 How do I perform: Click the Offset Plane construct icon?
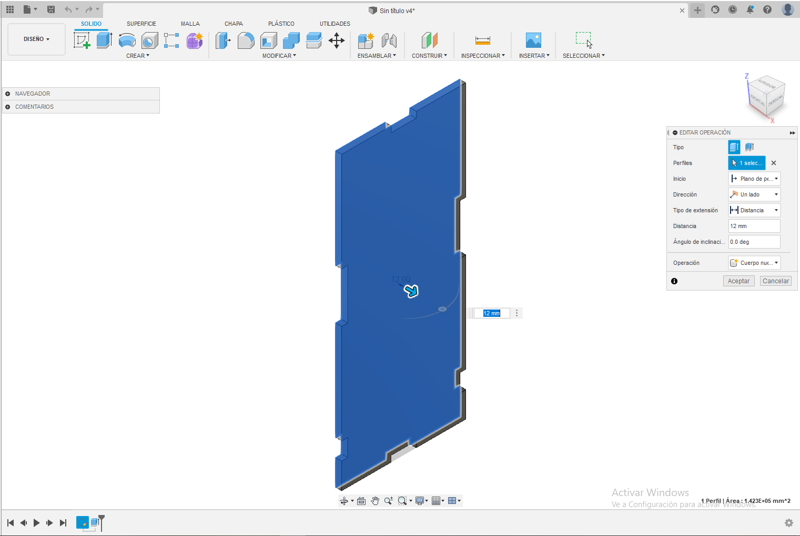[x=430, y=40]
